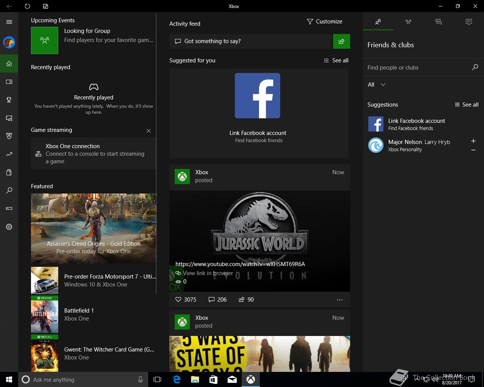Switch to the Messages tab
This screenshot has height=387, width=484.
pos(439,22)
